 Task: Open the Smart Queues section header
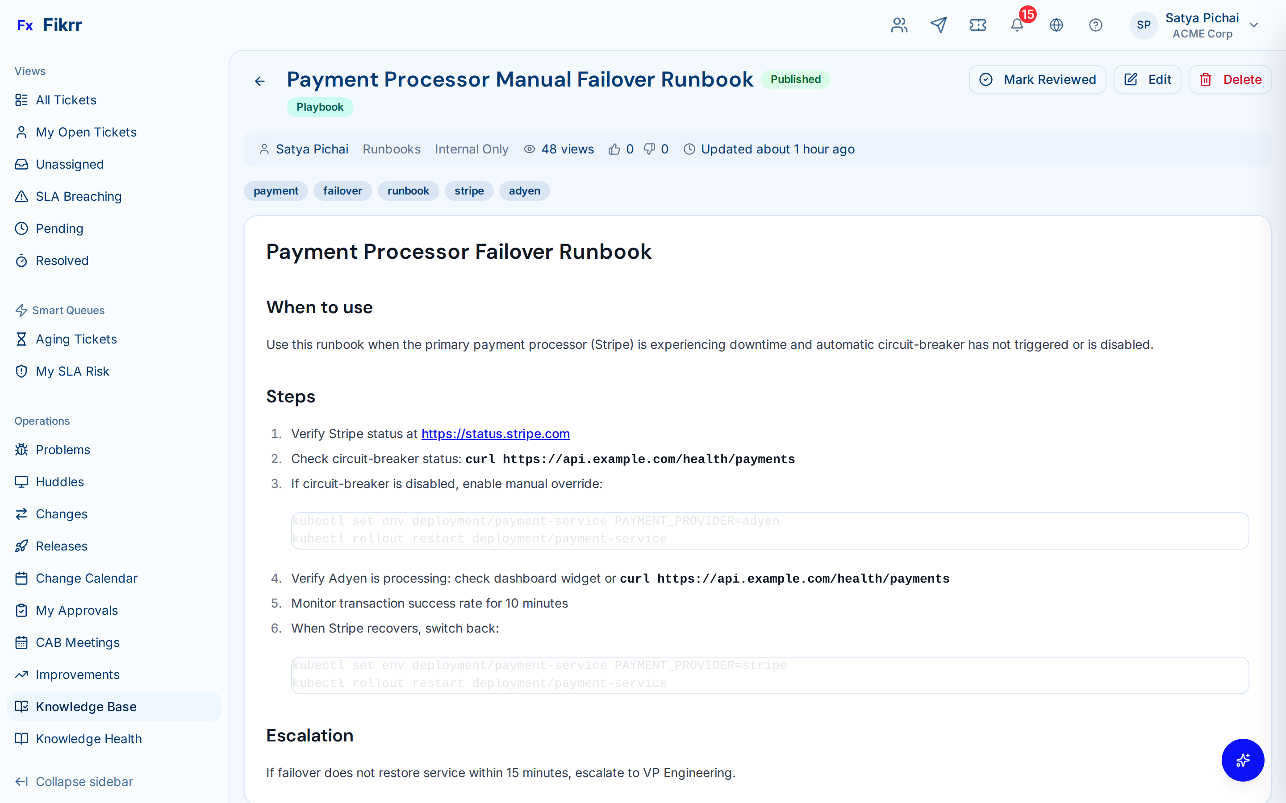tap(68, 310)
